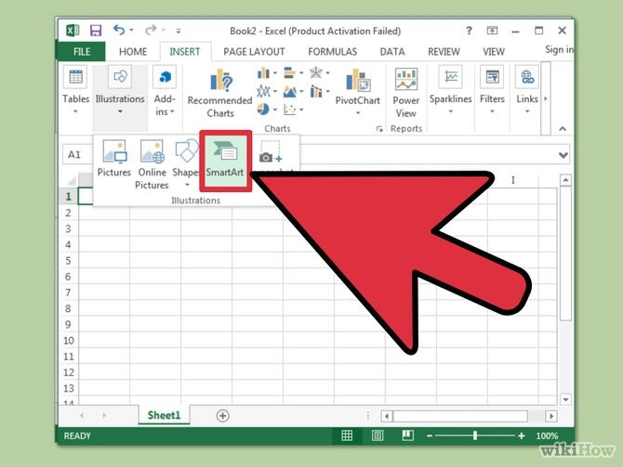Open the FILE tab
The image size is (623, 467).
coord(82,52)
